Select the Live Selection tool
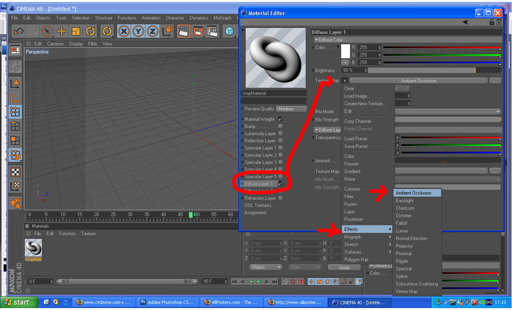This screenshot has height=310, width=512. pyautogui.click(x=47, y=31)
